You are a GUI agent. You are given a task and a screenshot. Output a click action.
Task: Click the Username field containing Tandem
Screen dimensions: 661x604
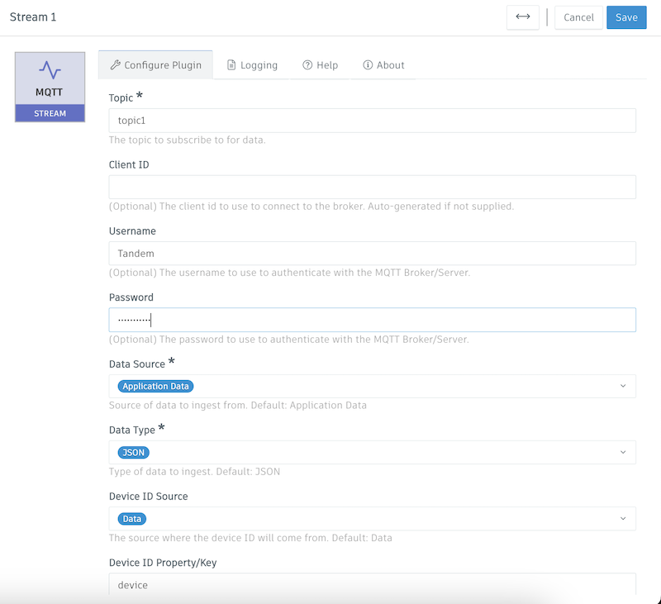(373, 254)
